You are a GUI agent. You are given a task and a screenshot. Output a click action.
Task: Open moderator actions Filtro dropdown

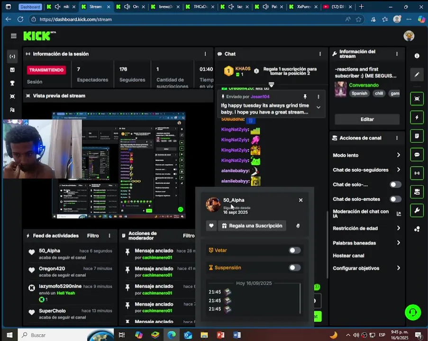click(x=189, y=236)
